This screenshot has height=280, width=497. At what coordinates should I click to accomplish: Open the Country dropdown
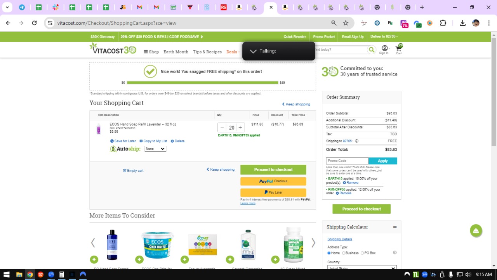[x=362, y=268]
